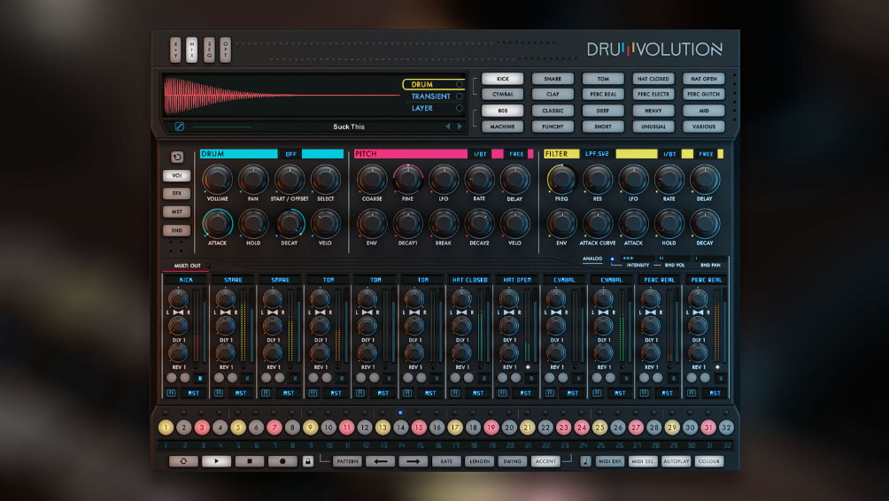Click the AUTOPLAY button
The width and height of the screenshot is (889, 501).
676,461
